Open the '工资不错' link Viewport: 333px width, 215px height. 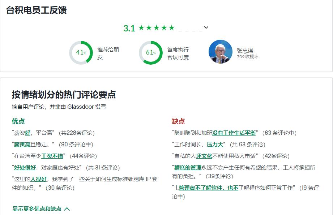tap(52, 156)
